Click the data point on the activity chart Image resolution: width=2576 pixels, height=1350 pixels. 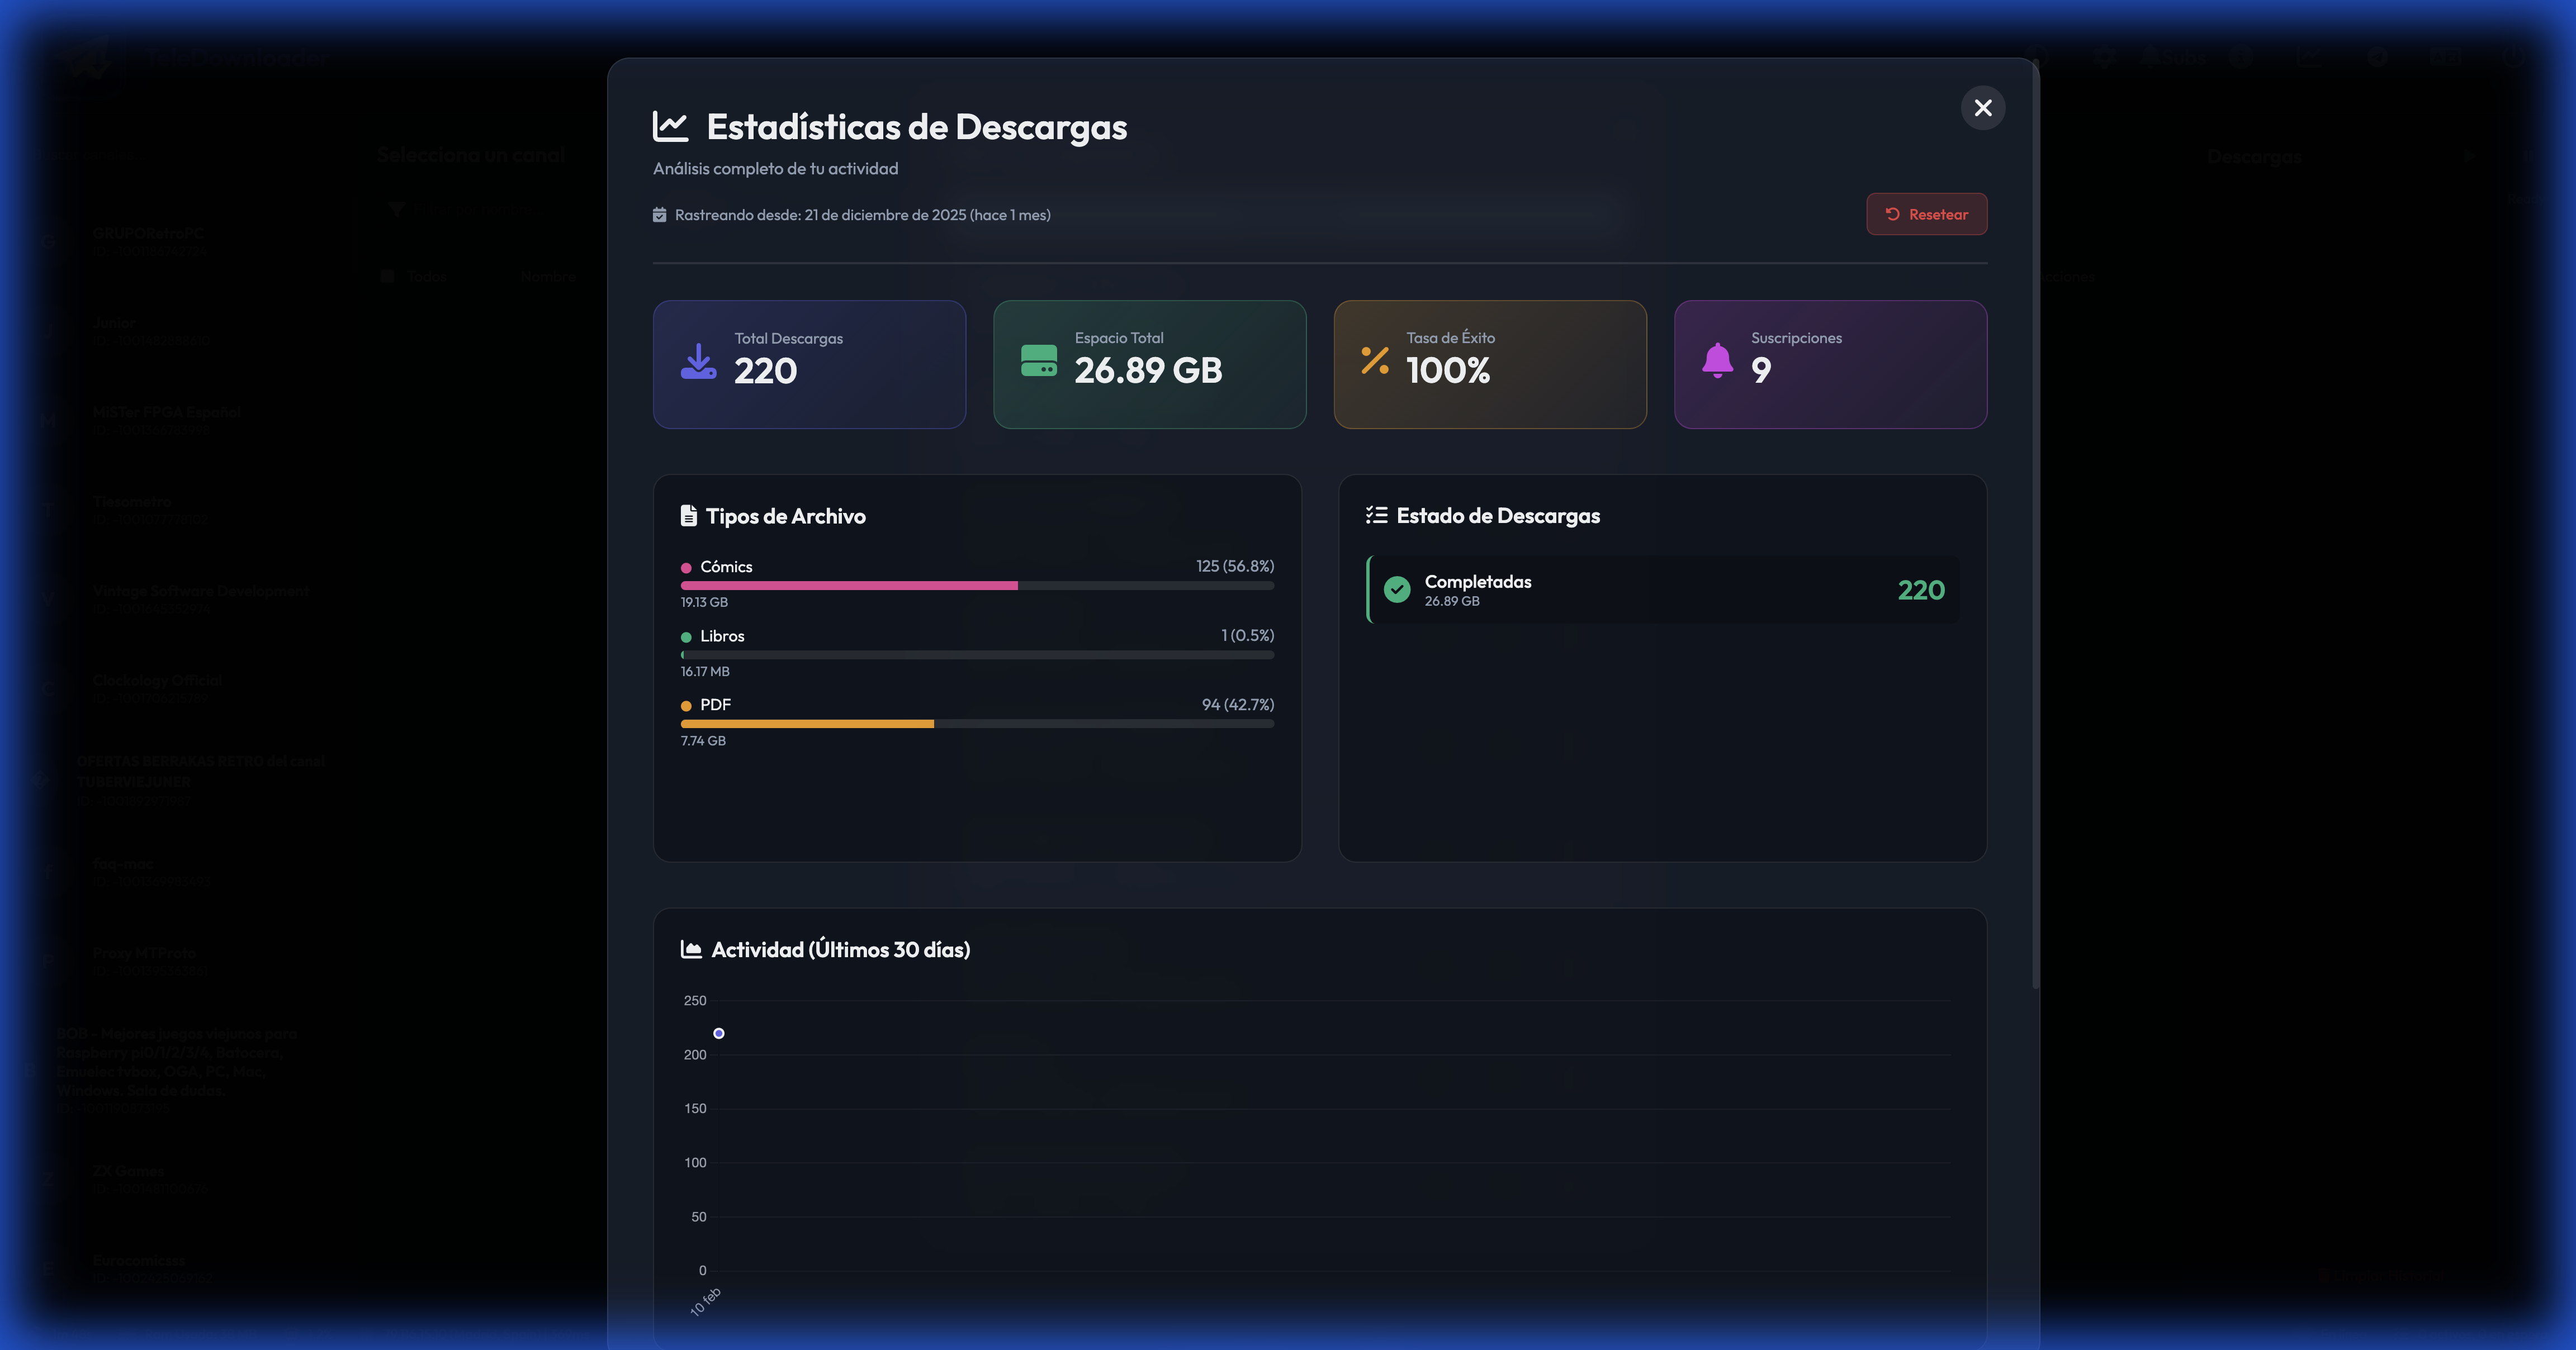click(718, 1033)
